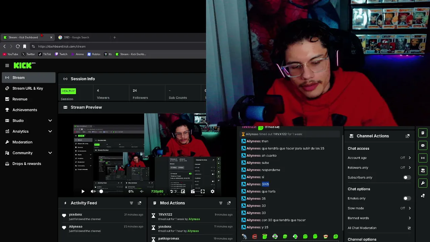Open the Kick hamburger sidebar menu
The image size is (430, 242).
pyautogui.click(x=7, y=66)
